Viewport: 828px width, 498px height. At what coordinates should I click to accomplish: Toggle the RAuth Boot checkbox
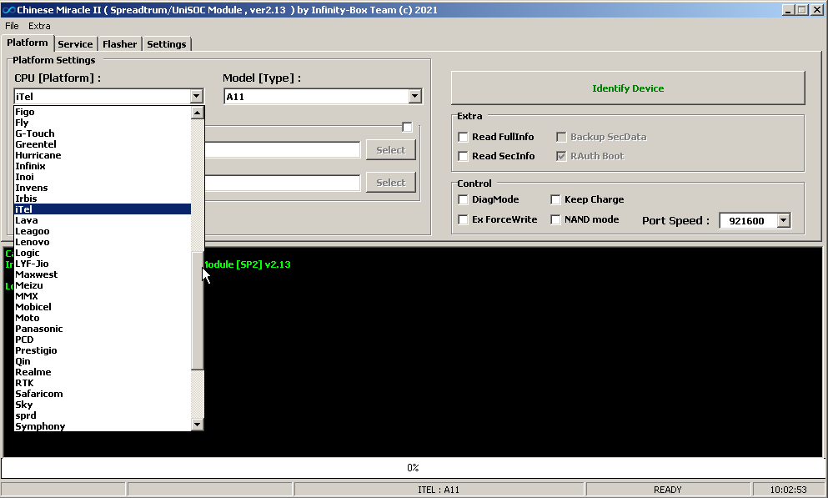point(561,156)
